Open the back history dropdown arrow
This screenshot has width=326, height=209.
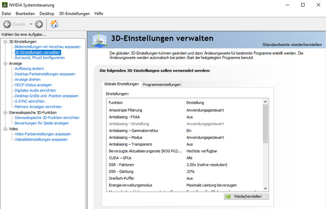coord(31,24)
